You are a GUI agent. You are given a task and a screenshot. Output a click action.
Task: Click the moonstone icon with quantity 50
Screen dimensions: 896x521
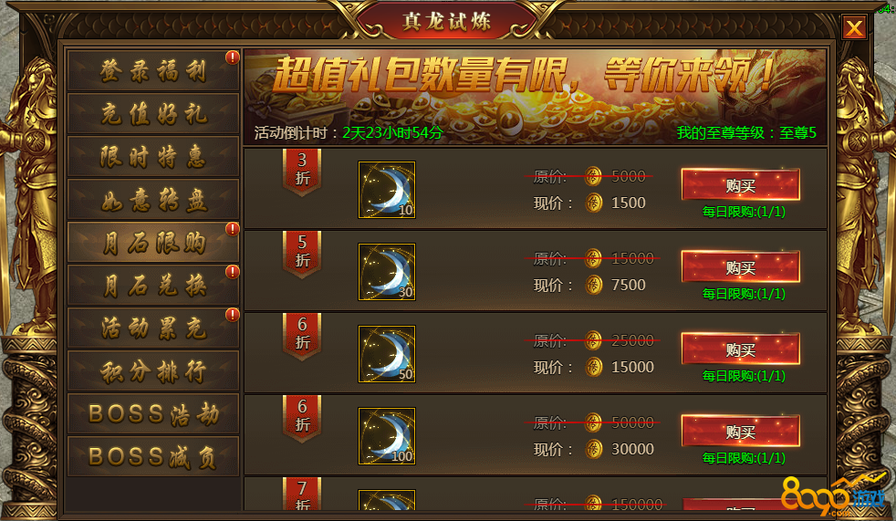pos(387,354)
